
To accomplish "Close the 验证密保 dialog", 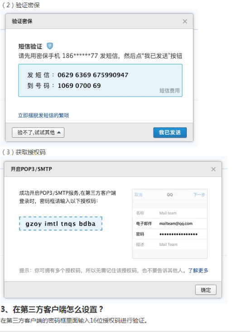I will [x=185, y=21].
